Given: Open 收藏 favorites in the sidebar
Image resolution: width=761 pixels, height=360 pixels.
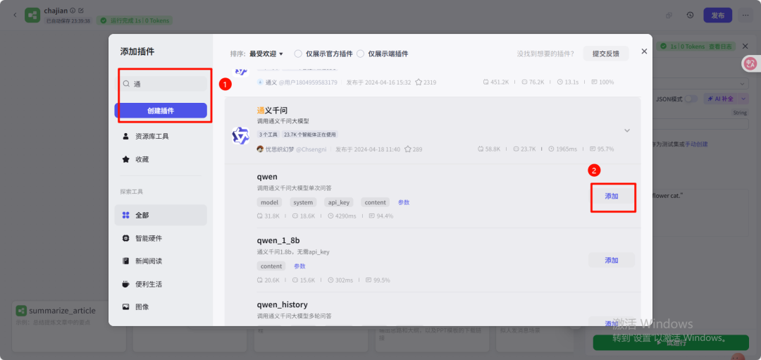Looking at the screenshot, I should 161,159.
